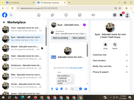Open a new browser tab with plus

click(x=69, y=3)
